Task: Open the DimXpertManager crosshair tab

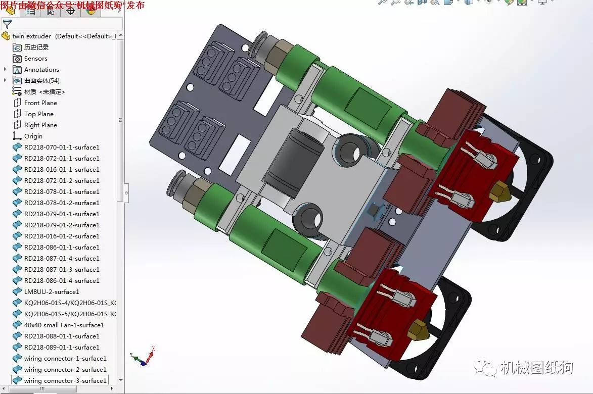Action: (71, 11)
